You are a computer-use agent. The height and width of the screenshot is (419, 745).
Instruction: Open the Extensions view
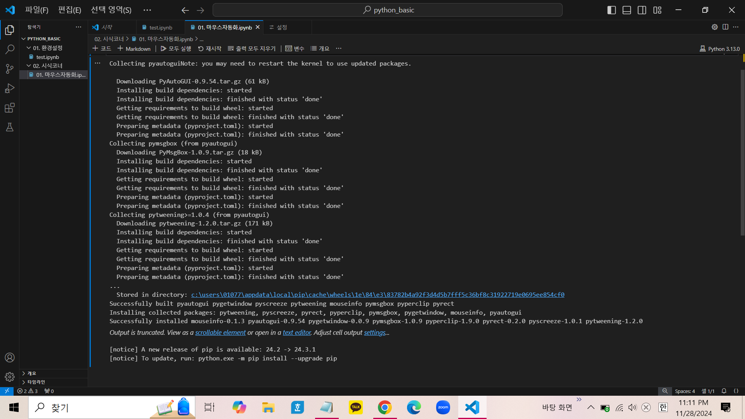pyautogui.click(x=10, y=107)
